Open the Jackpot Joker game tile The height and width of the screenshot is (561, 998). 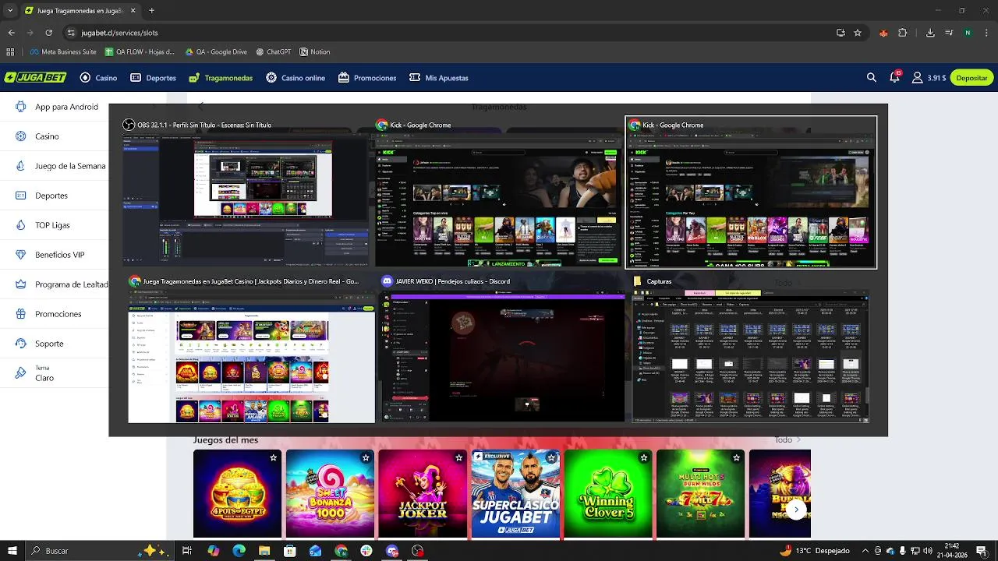[423, 494]
